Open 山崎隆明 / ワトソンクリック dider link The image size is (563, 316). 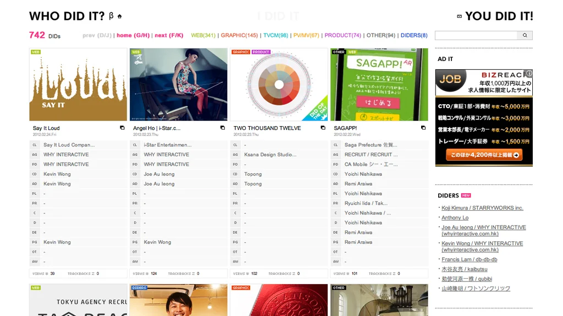pyautogui.click(x=476, y=289)
